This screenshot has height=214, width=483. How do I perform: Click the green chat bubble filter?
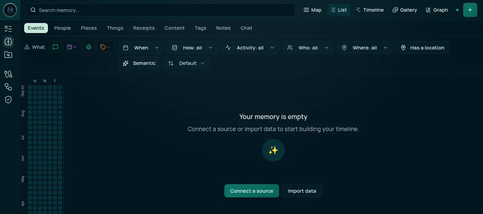[56, 47]
